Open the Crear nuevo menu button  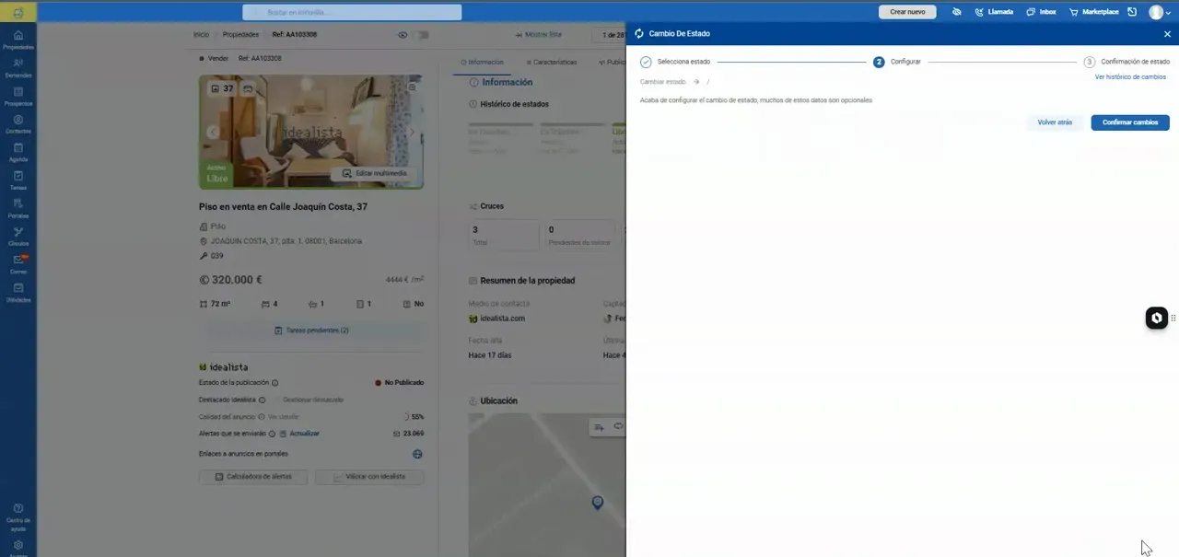pos(907,12)
